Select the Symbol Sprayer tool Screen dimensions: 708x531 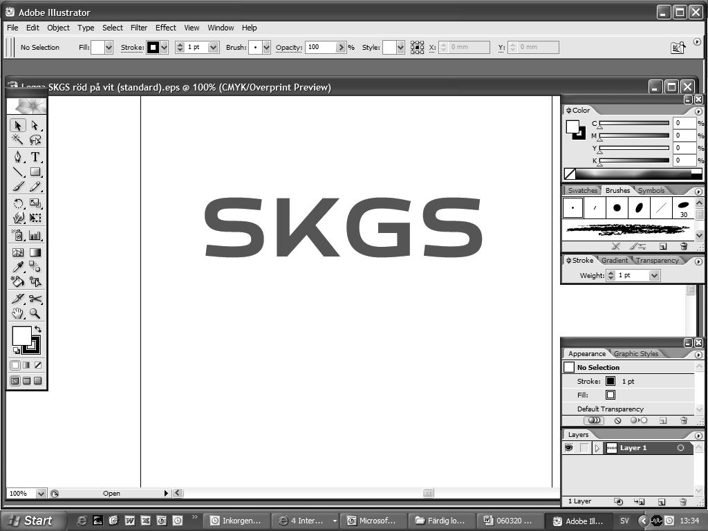pos(17,235)
